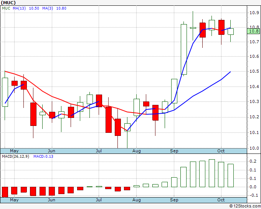Image resolution: width=261 pixels, height=209 pixels.
Task: Select the MA(3) legend label
Action: [x=48, y=8]
